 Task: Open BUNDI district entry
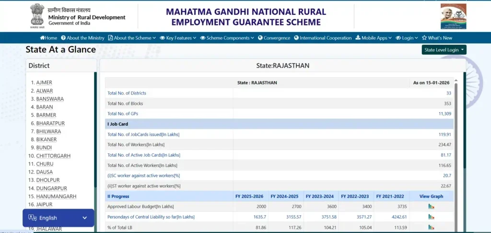(44, 148)
